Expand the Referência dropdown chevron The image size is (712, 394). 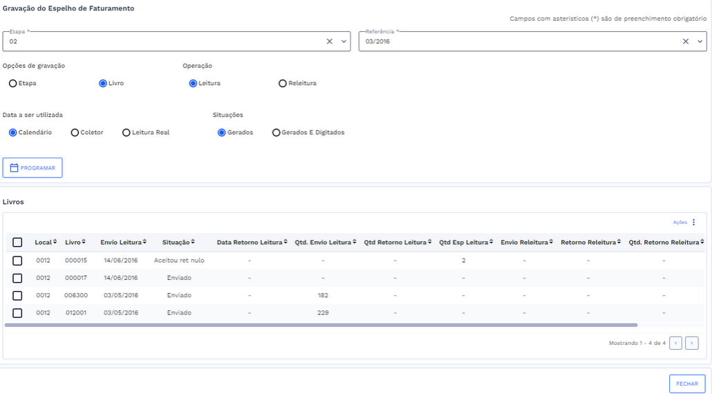700,41
